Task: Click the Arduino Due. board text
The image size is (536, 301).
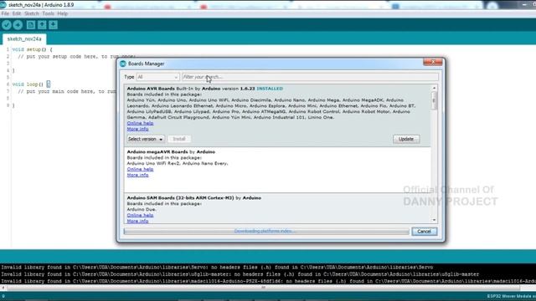Action: pyautogui.click(x=142, y=210)
